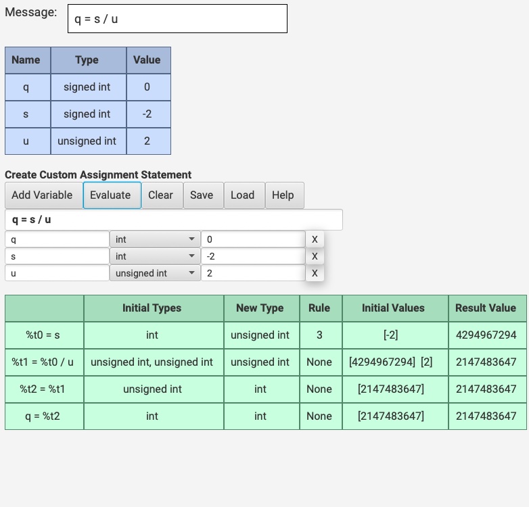Open the Help button
Screen dimensions: 529x507
284,195
